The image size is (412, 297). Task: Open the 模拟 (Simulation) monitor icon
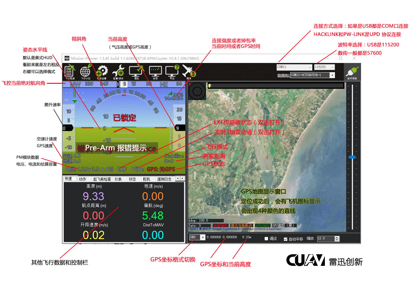pyautogui.click(x=136, y=72)
